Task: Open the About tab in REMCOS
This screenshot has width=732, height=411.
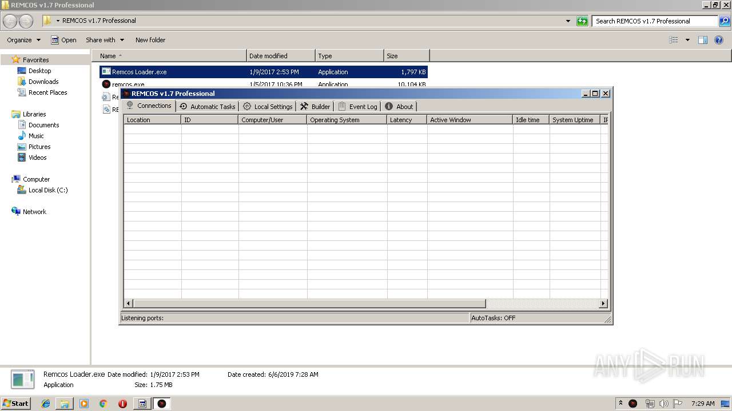Action: tap(399, 106)
